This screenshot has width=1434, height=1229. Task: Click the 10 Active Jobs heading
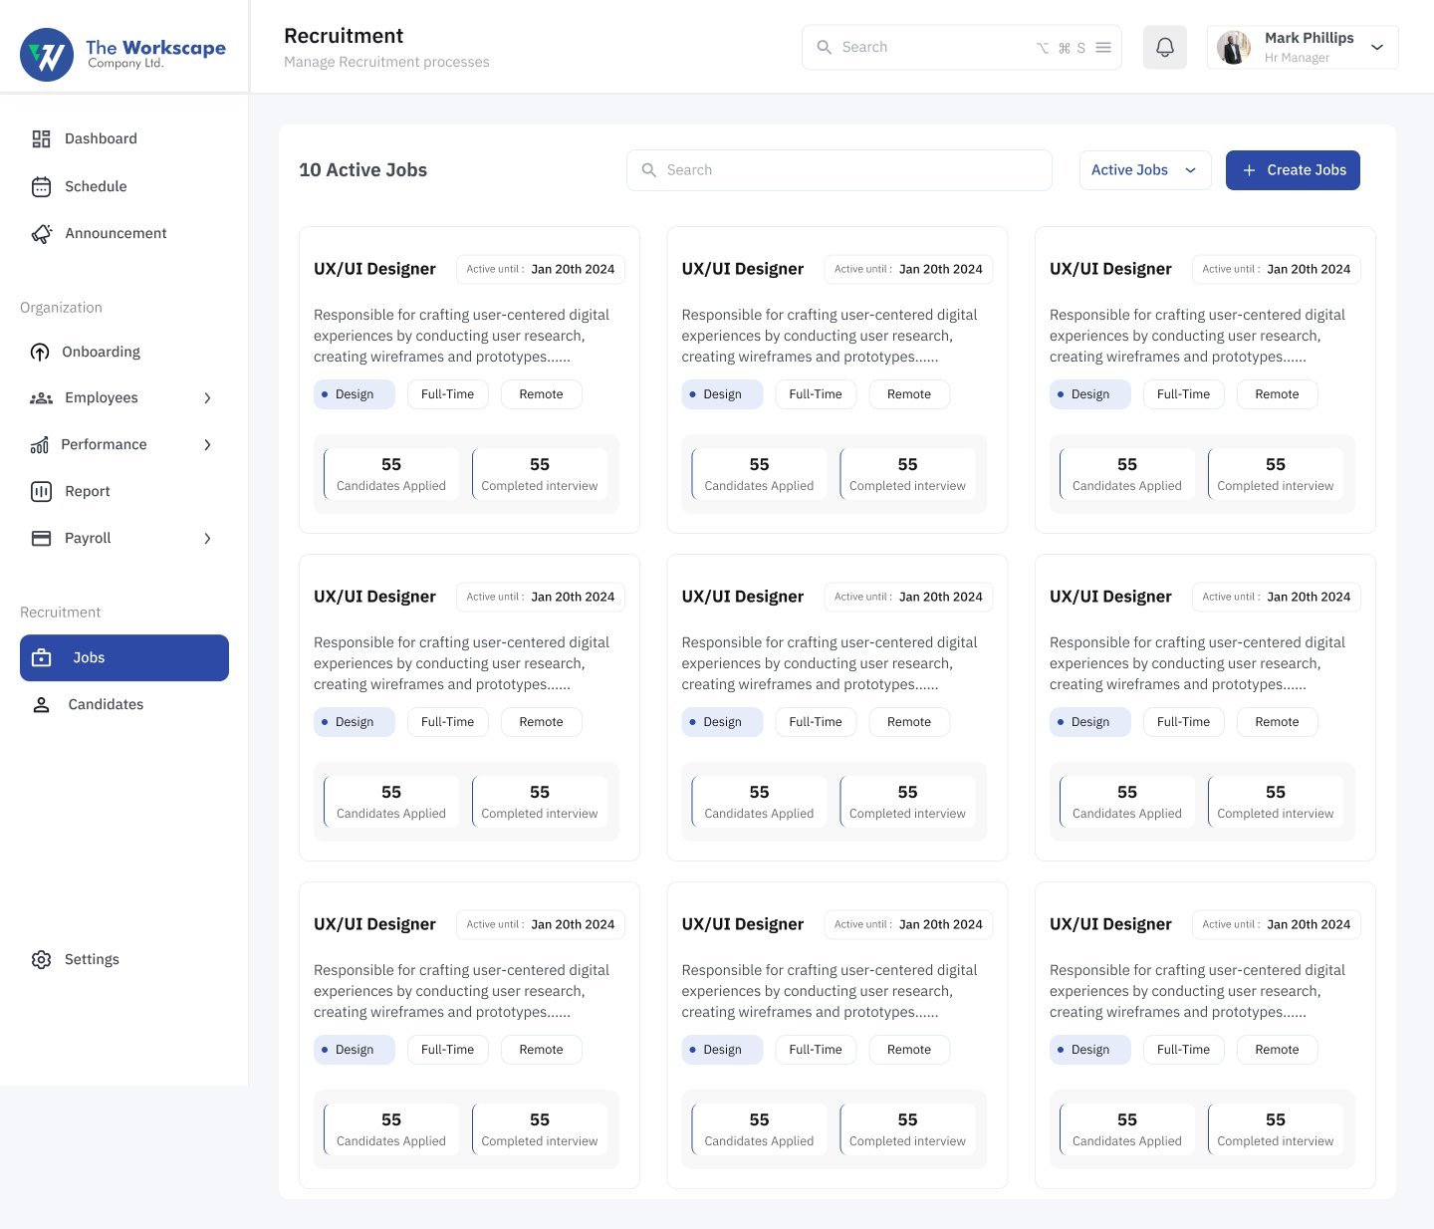tap(362, 170)
